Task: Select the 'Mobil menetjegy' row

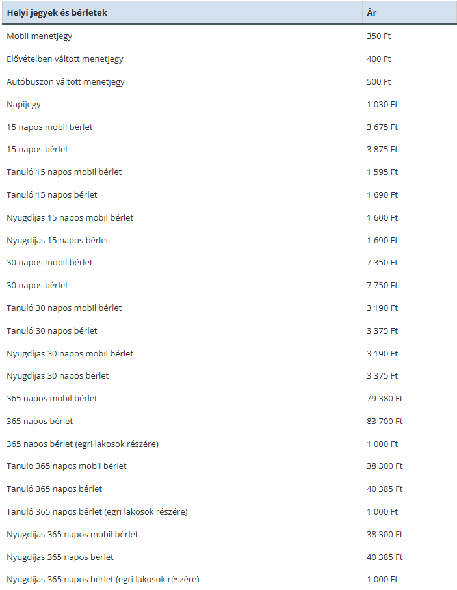Action: (229, 36)
